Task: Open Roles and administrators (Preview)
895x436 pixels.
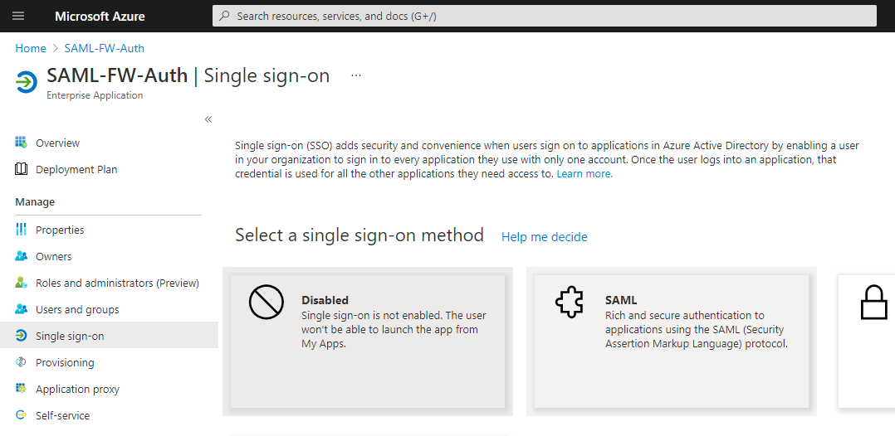Action: click(x=117, y=283)
